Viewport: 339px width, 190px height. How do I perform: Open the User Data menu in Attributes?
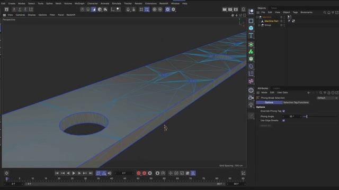pyautogui.click(x=282, y=93)
